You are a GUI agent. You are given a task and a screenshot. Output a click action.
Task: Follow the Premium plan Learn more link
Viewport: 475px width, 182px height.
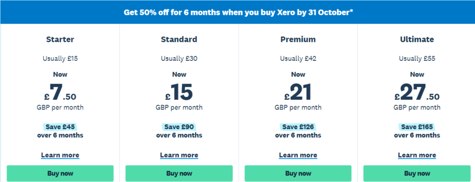pyautogui.click(x=298, y=156)
